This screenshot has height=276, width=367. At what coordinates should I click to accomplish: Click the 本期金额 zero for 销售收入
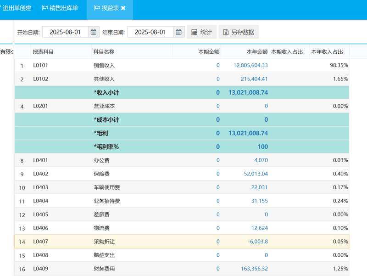(218, 65)
